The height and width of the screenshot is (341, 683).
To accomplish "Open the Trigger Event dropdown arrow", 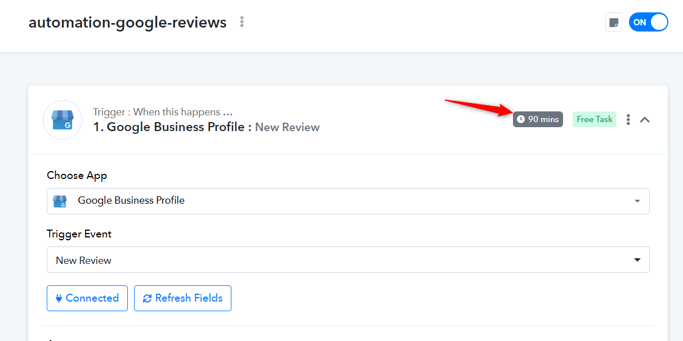I will pos(637,260).
